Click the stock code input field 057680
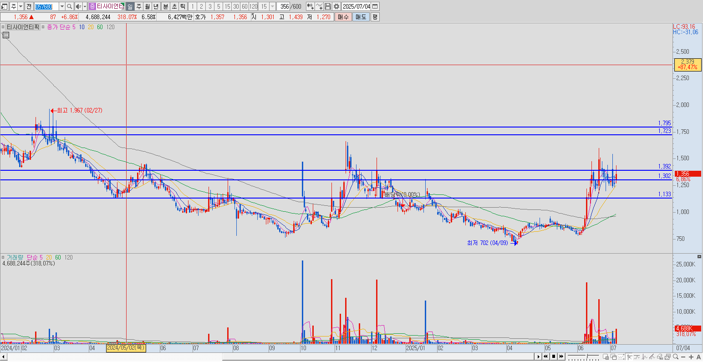Image resolution: width=703 pixels, height=362 pixels. 46,6
